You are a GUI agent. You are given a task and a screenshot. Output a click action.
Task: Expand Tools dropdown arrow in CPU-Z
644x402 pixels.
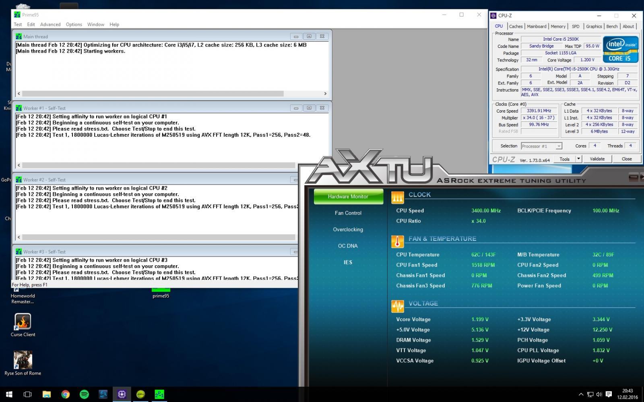pos(578,159)
